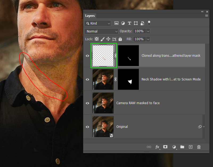Open Opacity slider dropdown arrow
This screenshot has width=213, height=167.
148,31
